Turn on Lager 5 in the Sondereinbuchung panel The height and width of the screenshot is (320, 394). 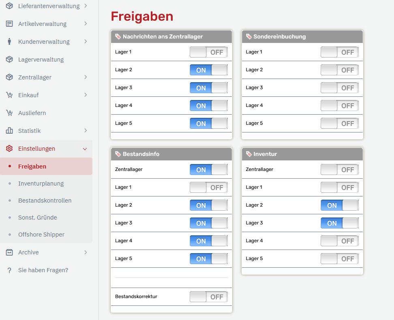coord(339,124)
